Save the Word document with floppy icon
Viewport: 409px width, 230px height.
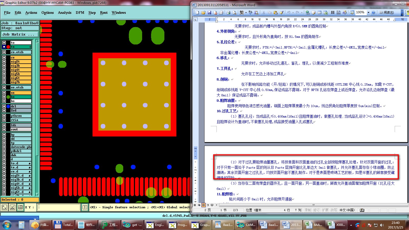(209, 12)
